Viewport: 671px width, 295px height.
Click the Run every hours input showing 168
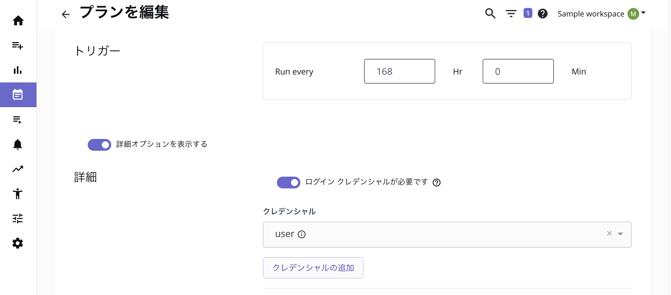(399, 71)
